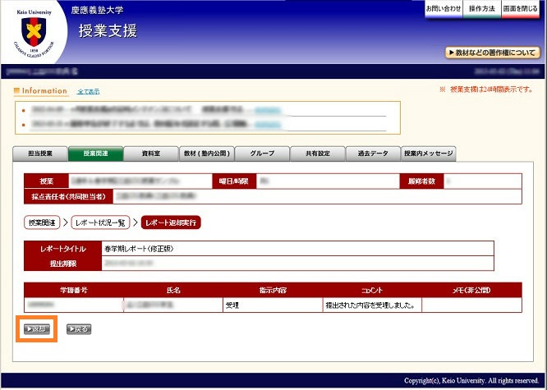The height and width of the screenshot is (390, 547).
Task: Switch to the グループ tab
Action: [x=262, y=154]
